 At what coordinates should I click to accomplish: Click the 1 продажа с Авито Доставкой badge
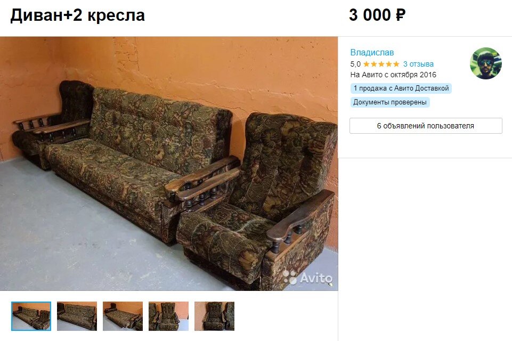click(401, 88)
